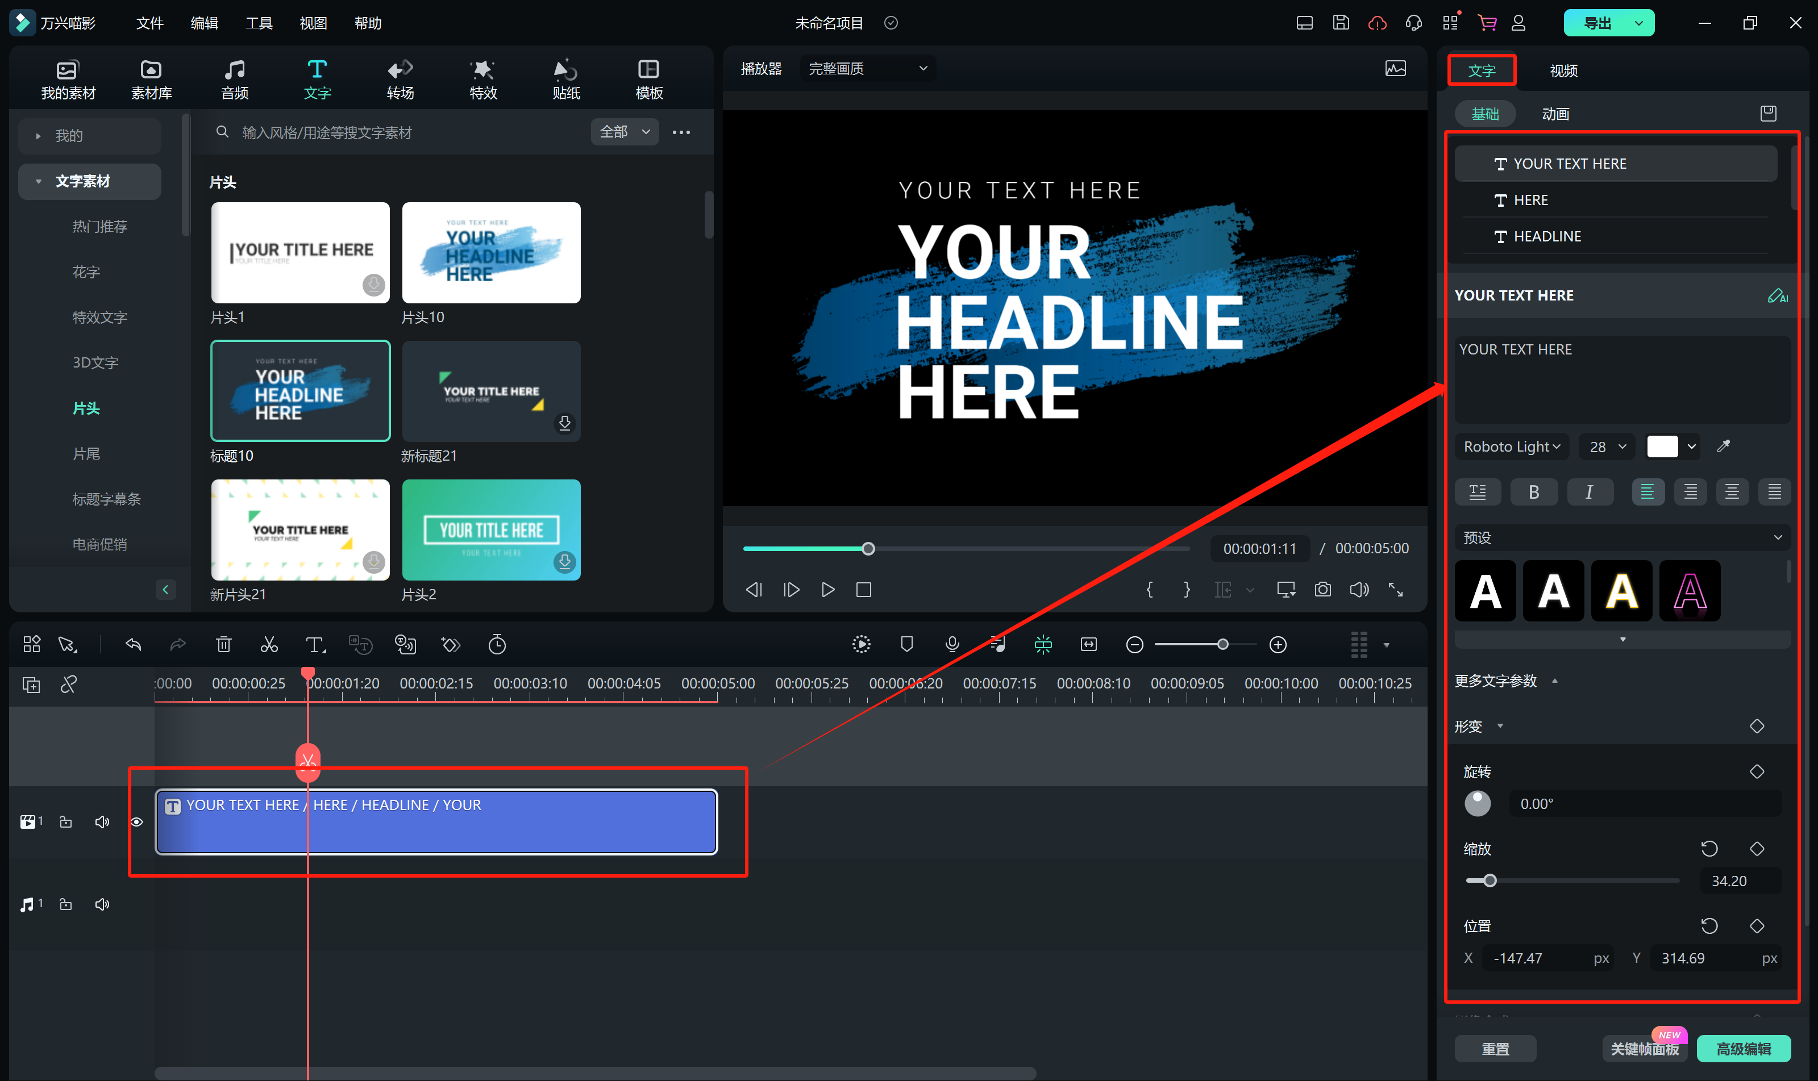Click the delete trash icon in timeline toolbar

coord(224,645)
